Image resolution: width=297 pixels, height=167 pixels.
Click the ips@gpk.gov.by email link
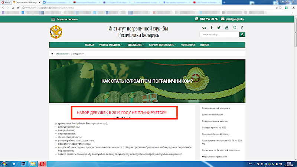[235, 19]
